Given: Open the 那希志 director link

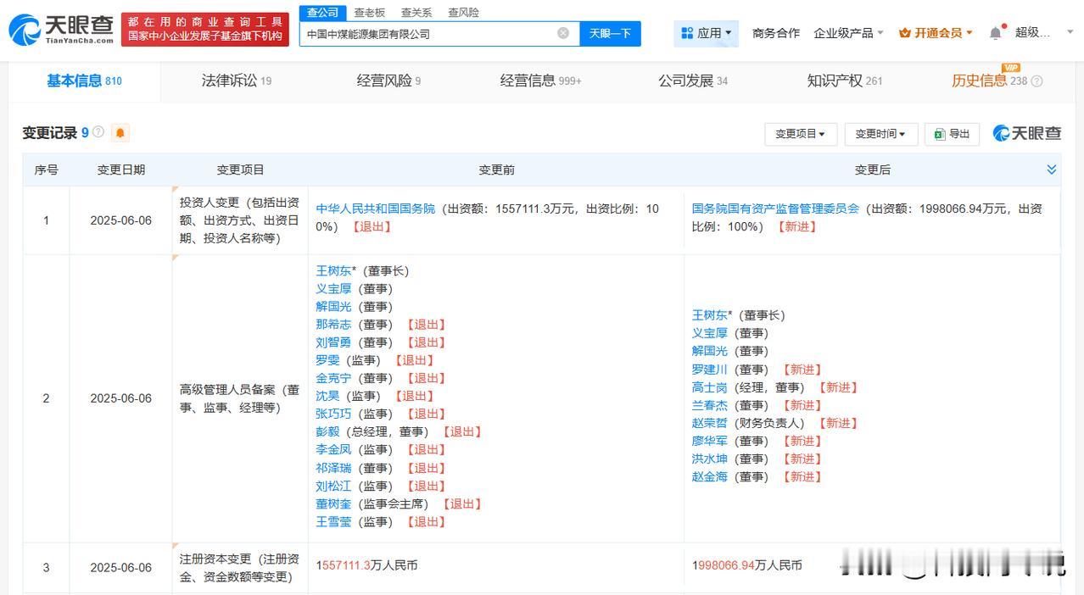Looking at the screenshot, I should click(x=333, y=325).
